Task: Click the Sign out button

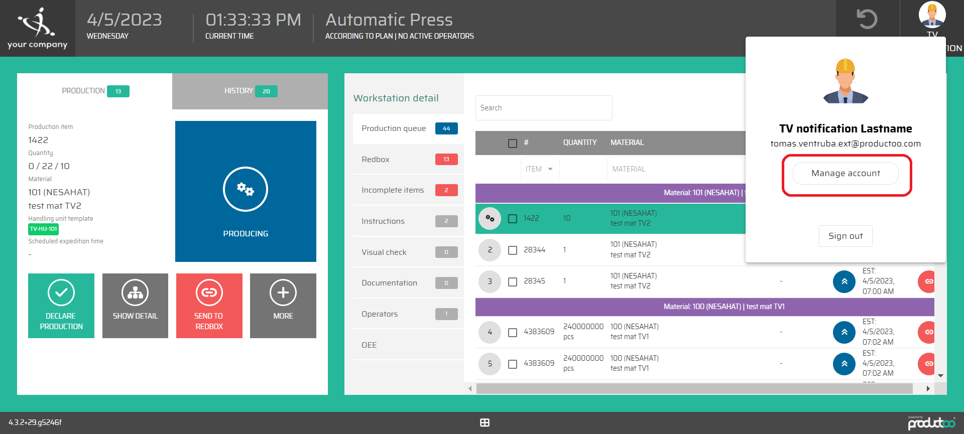Action: (846, 236)
